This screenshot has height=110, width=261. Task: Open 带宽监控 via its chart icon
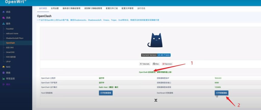(x=4, y=79)
